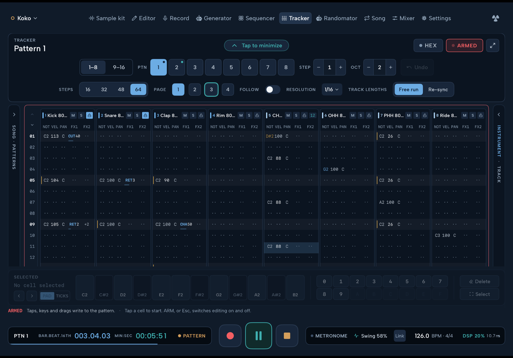Screen dimensions: 513x358
Task: Click the Swing 58% control
Action: tap(370, 336)
